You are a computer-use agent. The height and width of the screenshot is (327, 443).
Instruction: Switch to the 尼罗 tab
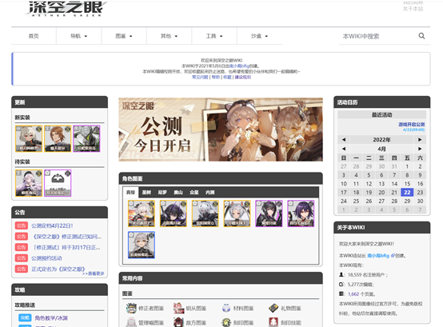click(162, 193)
